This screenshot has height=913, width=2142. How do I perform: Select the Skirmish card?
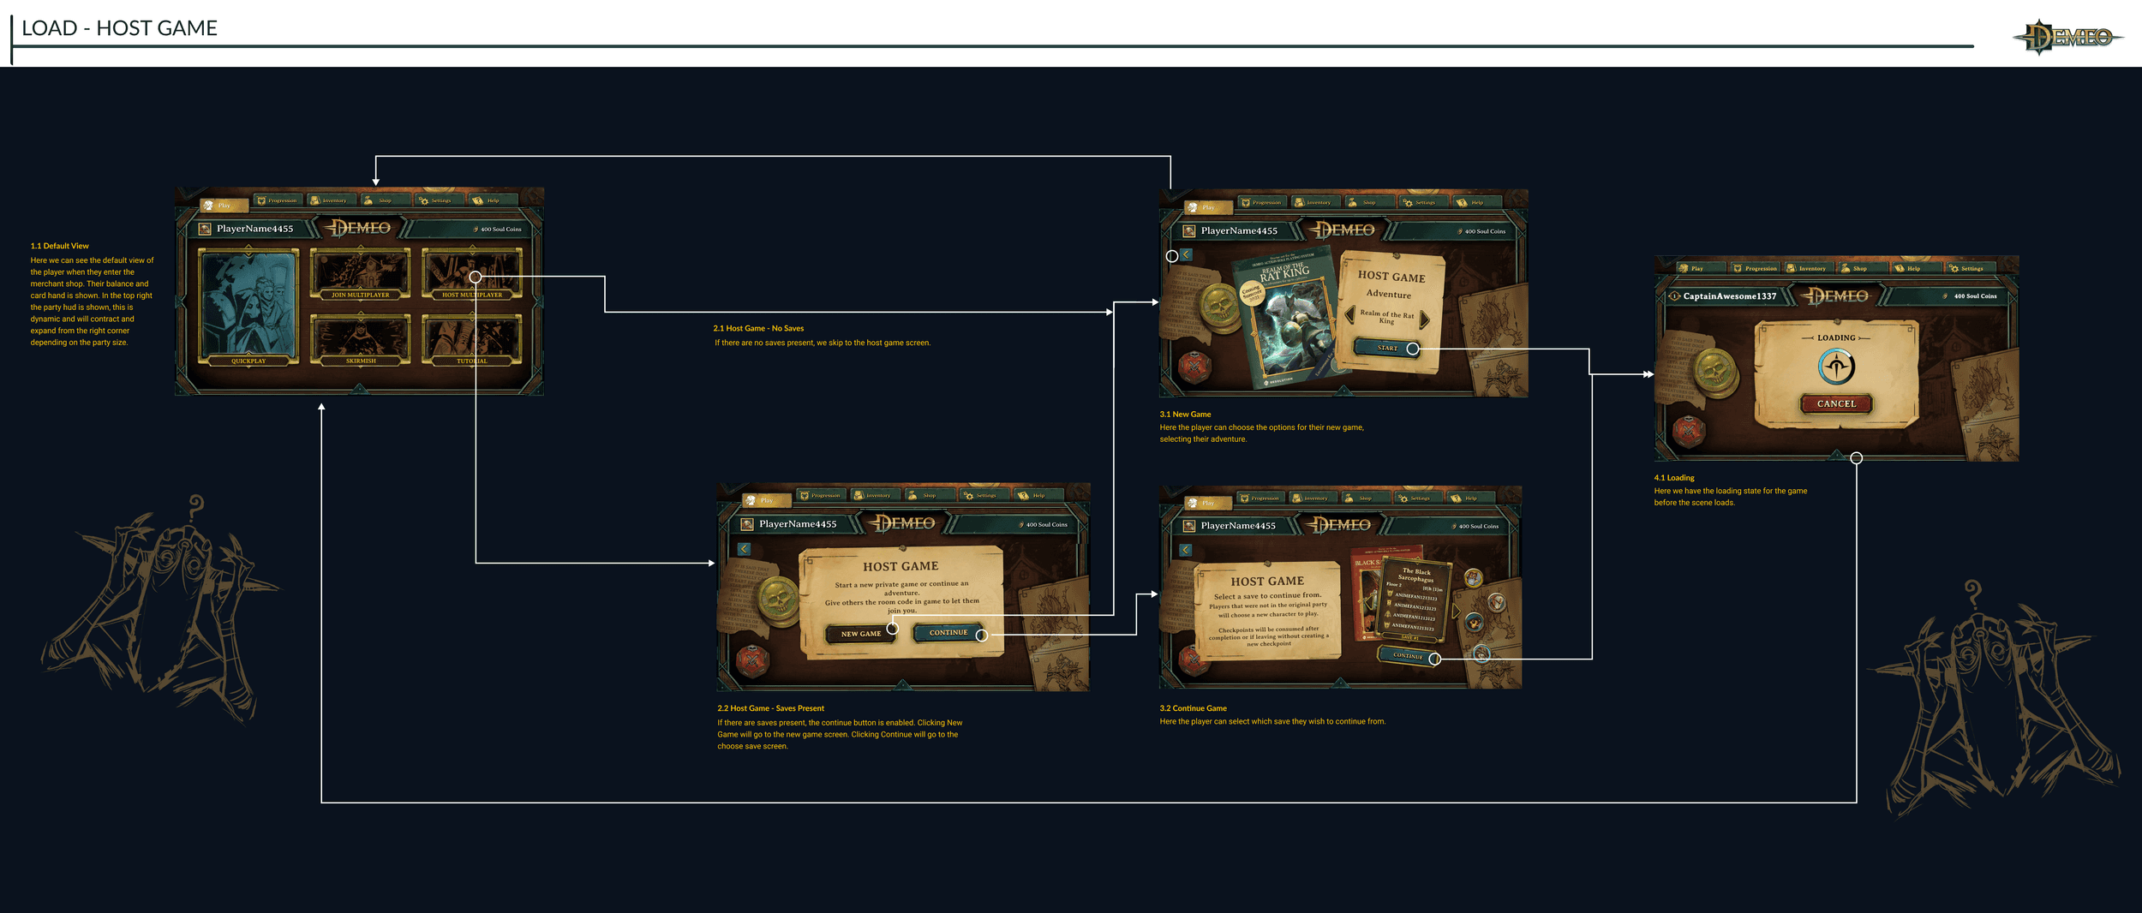click(361, 340)
